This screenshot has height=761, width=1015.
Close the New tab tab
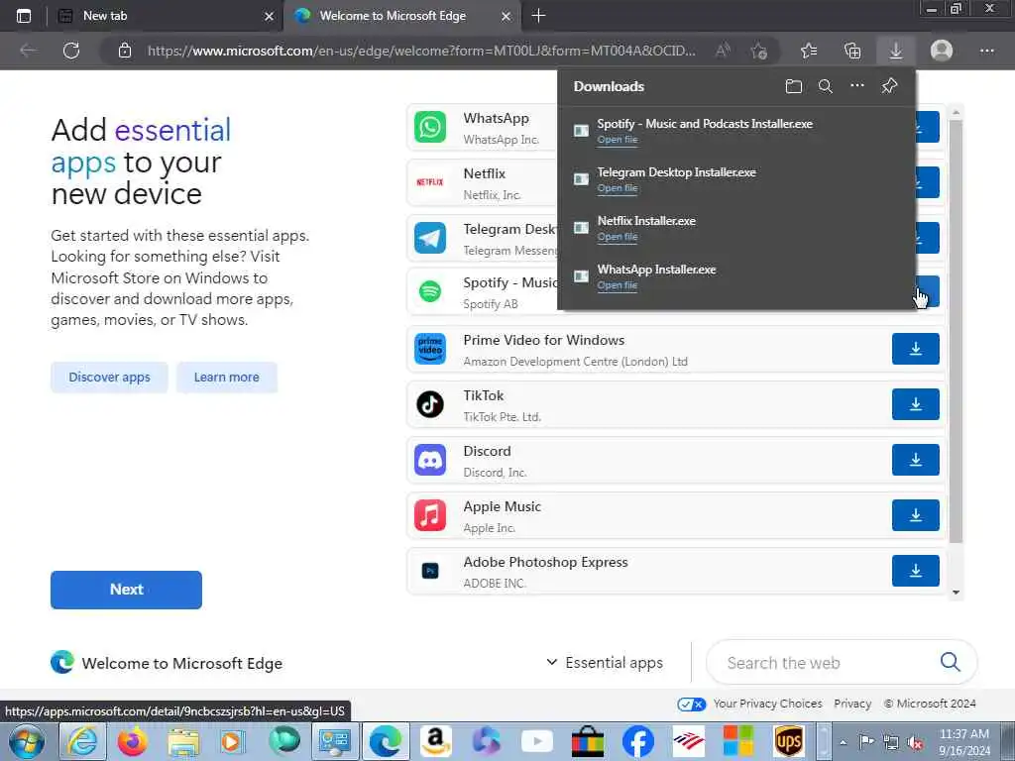coord(269,17)
